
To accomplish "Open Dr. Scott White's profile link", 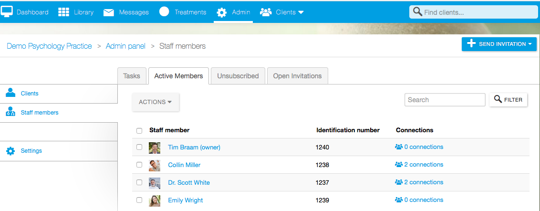I will point(189,182).
